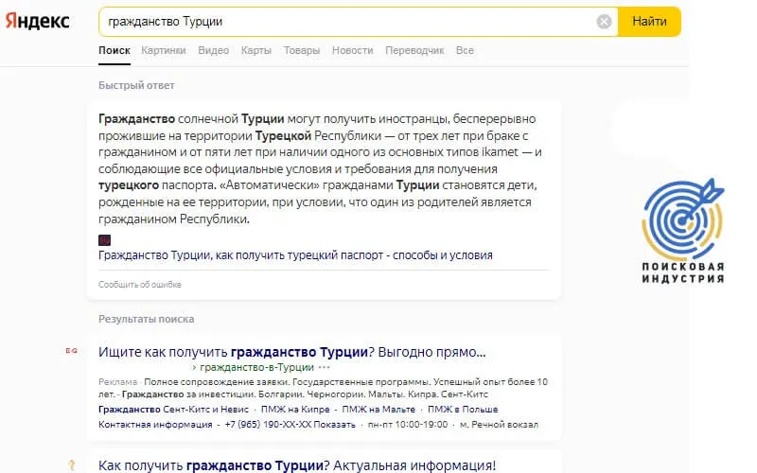The width and height of the screenshot is (757, 473).
Task: Click the quick answer source favicon
Action: point(104,240)
